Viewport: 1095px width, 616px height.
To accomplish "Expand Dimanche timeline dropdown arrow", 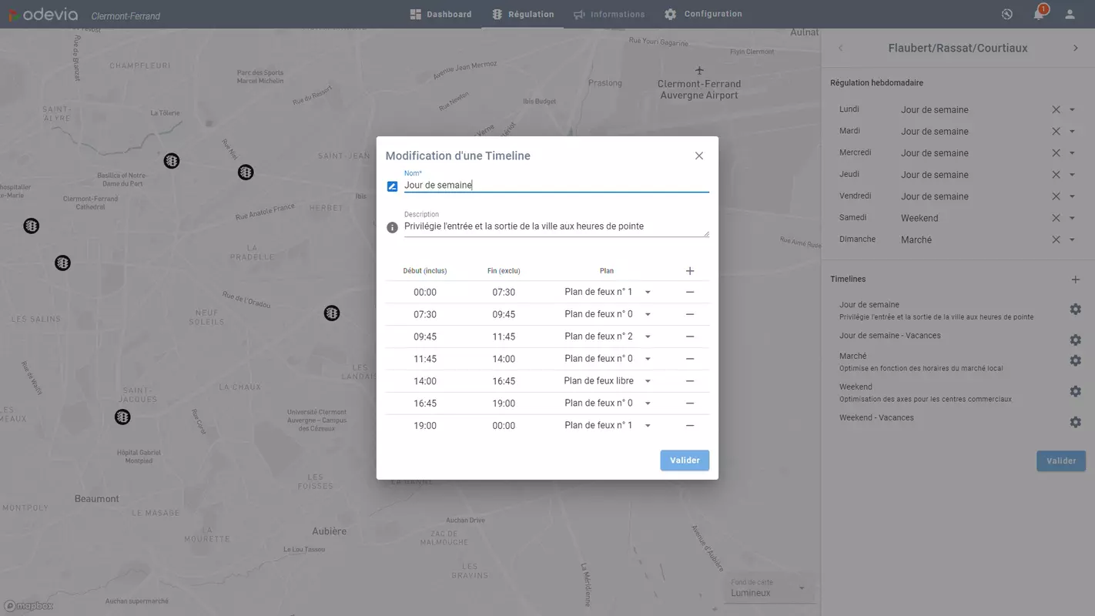I will (1072, 240).
